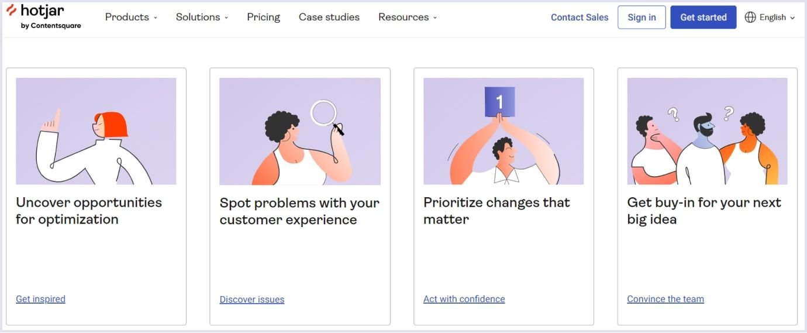Image resolution: width=807 pixels, height=333 pixels.
Task: Open the English language selector
Action: click(x=770, y=18)
